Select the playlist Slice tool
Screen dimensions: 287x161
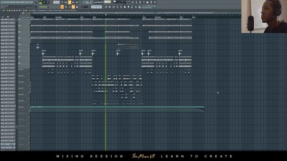[x=19, y=11]
